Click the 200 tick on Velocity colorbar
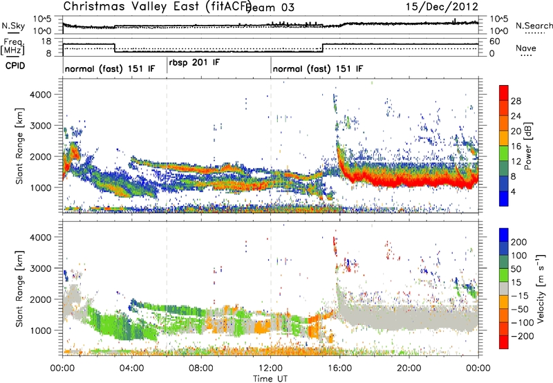Viewport: 553px width, 383px height. point(519,242)
